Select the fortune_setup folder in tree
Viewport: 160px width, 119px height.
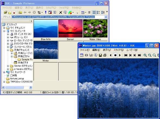17,79
